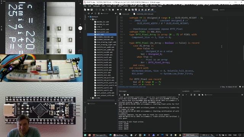
Task: Click the ENG language indicator in tray
Action: pyautogui.click(x=230, y=135)
